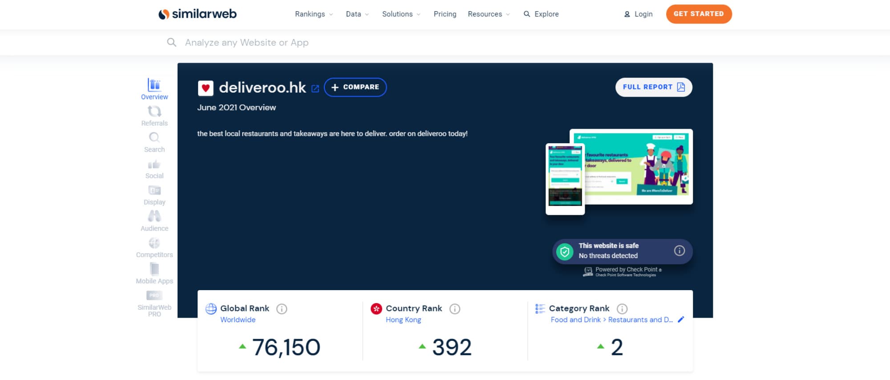Show Category Rank info tooltip
The height and width of the screenshot is (380, 890).
click(622, 309)
